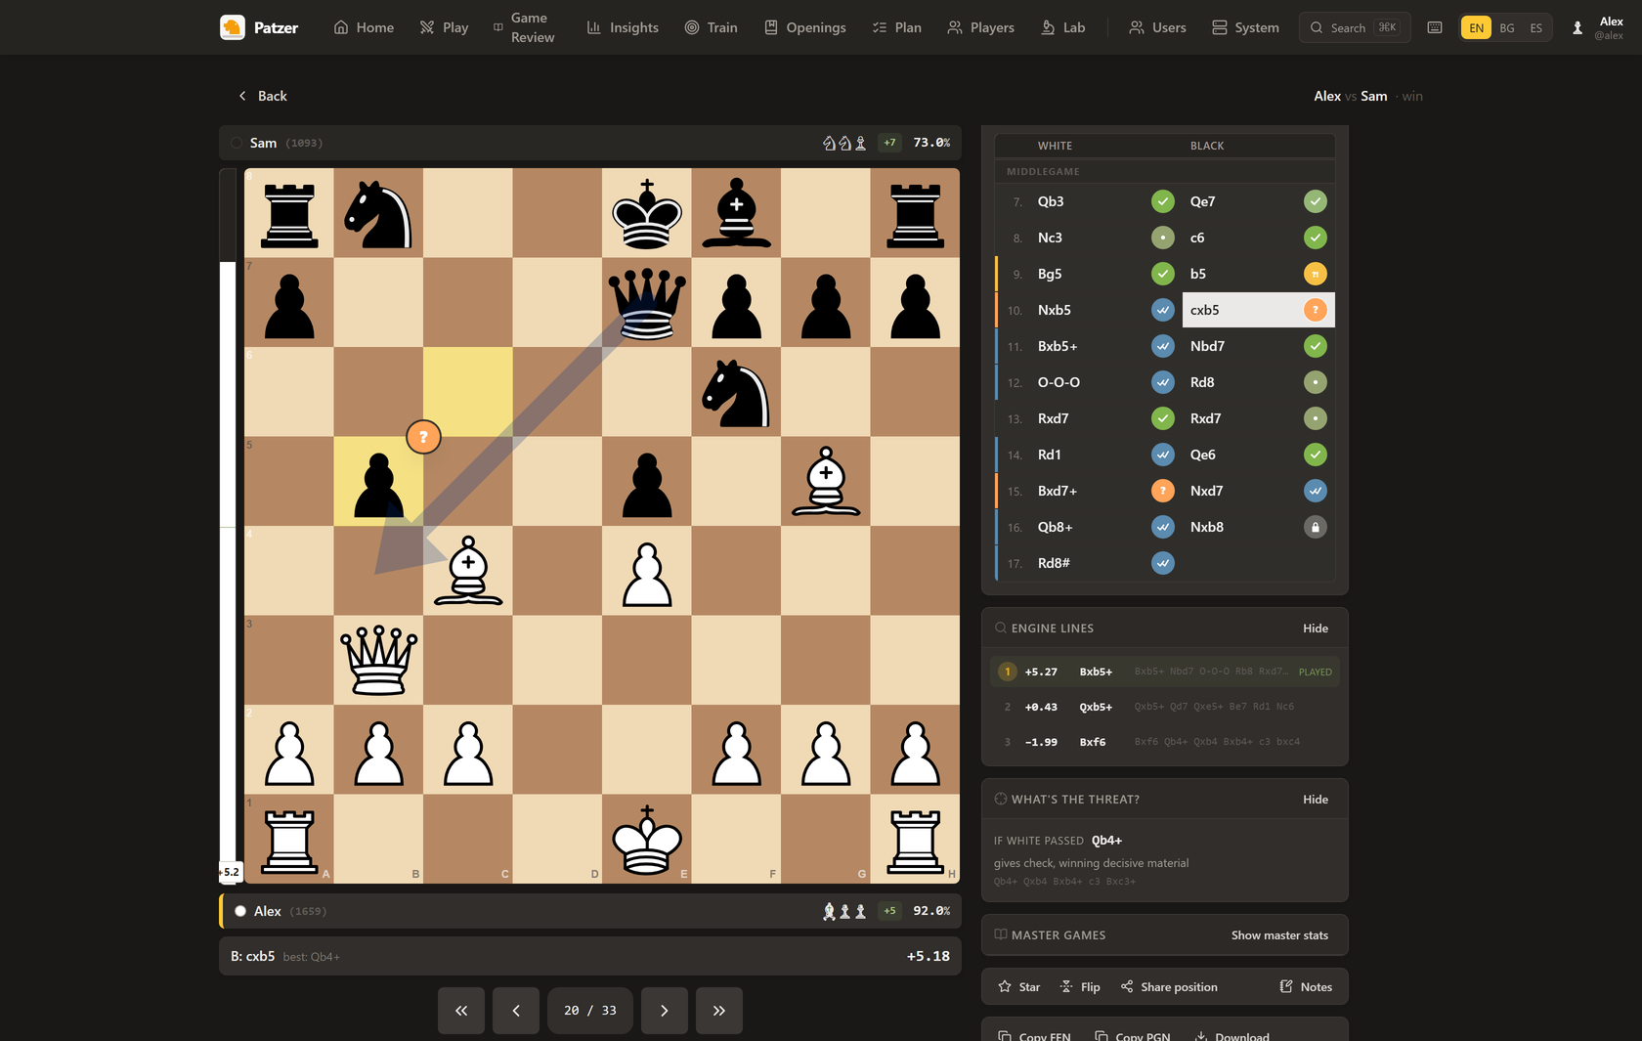1642x1041 pixels.
Task: Open the Plan page
Action: [x=896, y=27]
